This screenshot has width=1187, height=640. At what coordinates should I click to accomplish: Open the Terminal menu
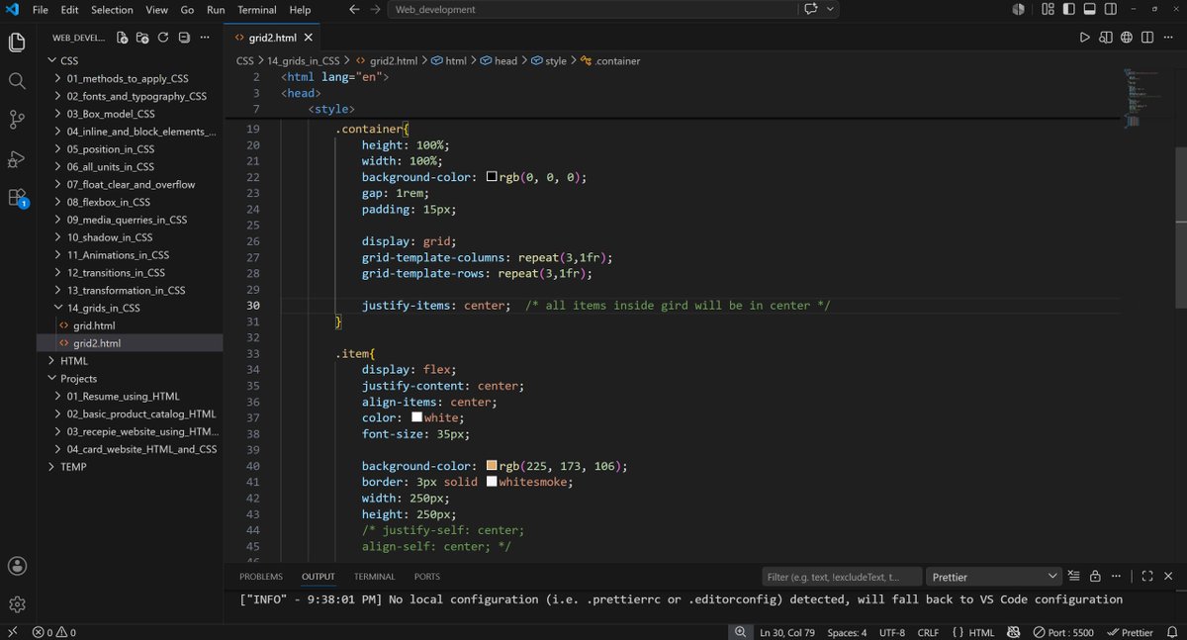point(257,9)
